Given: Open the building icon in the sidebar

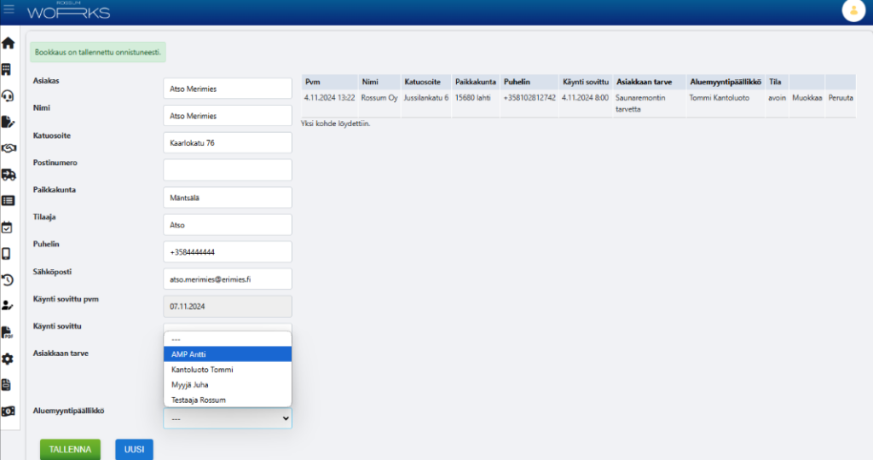Looking at the screenshot, I should coord(7,70).
